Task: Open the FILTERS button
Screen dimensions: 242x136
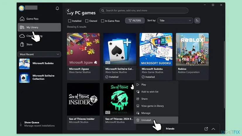Action: [x=135, y=20]
